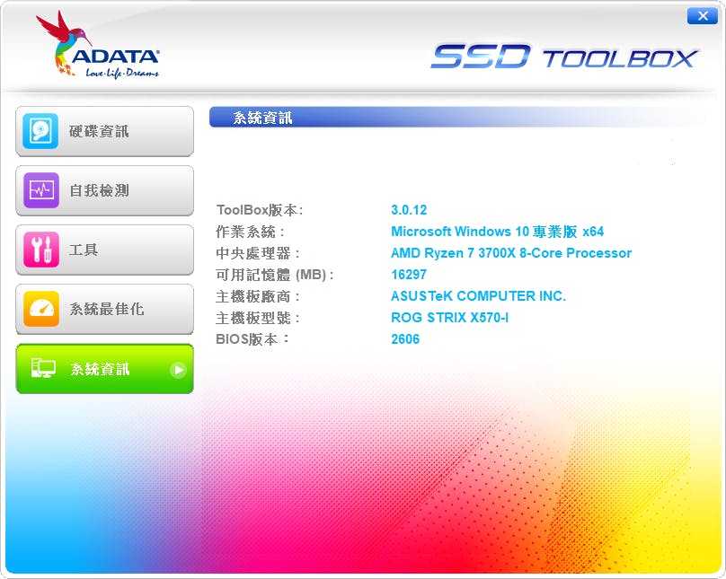
Task: Click the 作業系統 label
Action: click(x=251, y=232)
